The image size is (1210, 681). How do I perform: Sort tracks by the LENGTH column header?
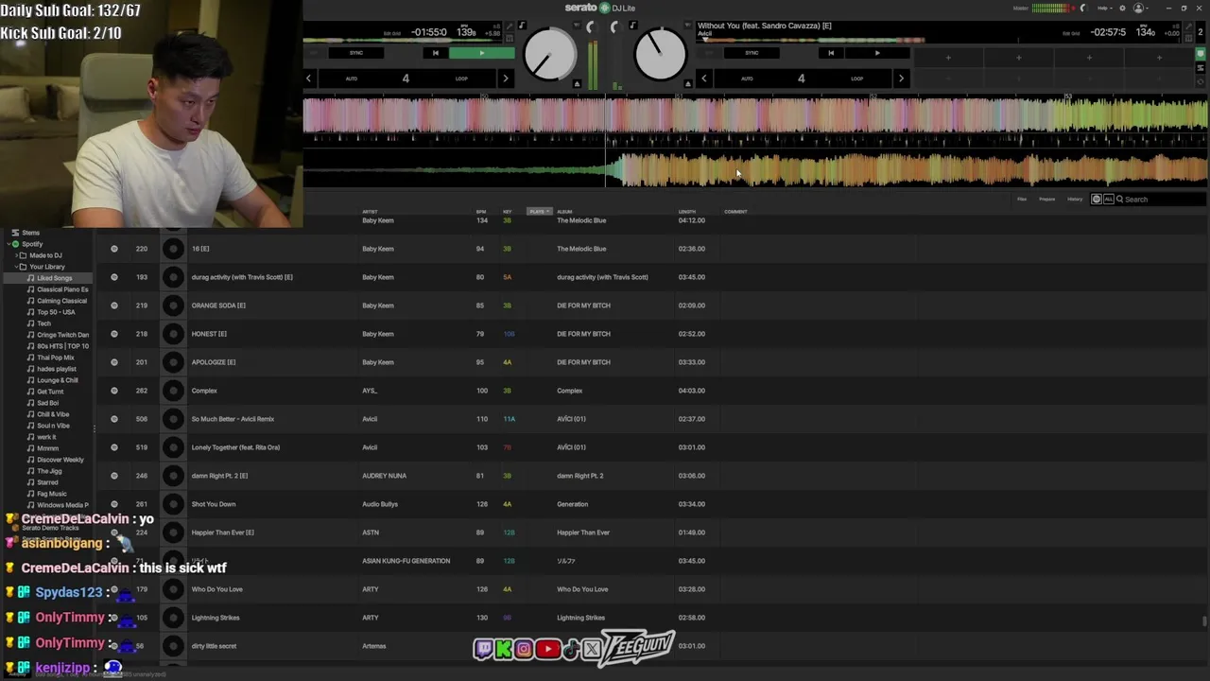(x=687, y=212)
